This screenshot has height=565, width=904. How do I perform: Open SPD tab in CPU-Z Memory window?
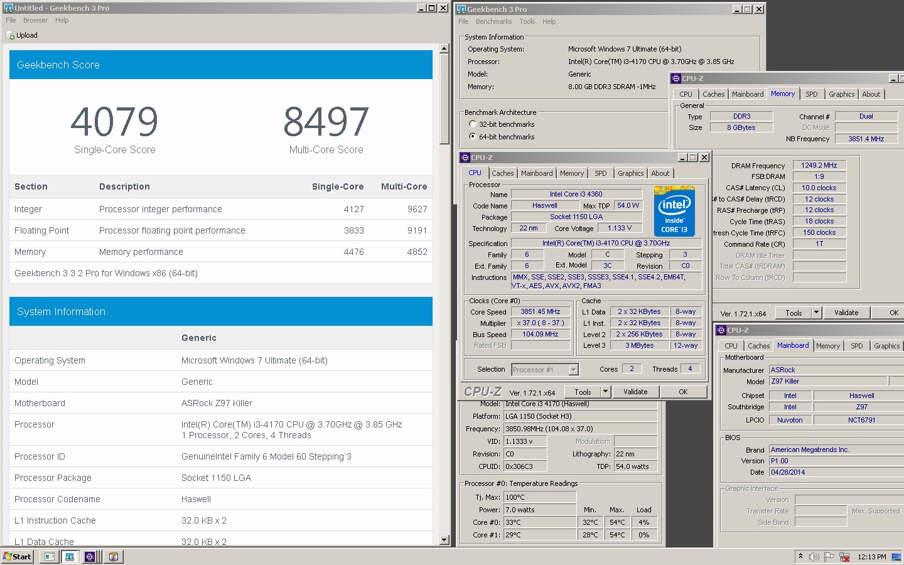[812, 94]
